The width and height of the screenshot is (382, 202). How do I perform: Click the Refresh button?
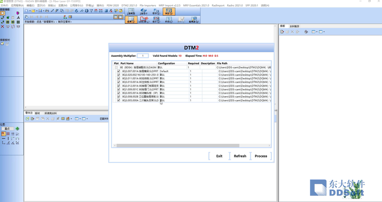[x=240, y=156]
